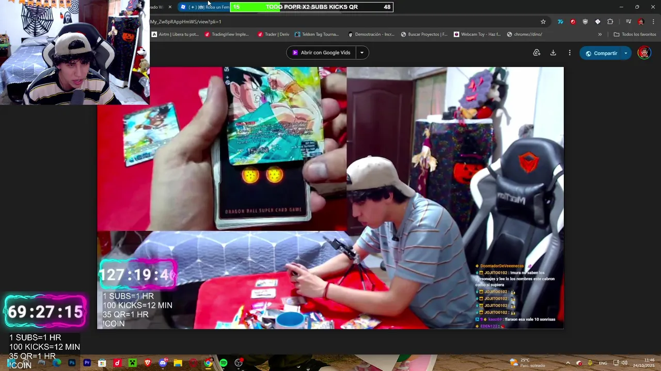Image resolution: width=661 pixels, height=371 pixels.
Task: Open the Webcam Toy bookmark
Action: click(x=477, y=35)
